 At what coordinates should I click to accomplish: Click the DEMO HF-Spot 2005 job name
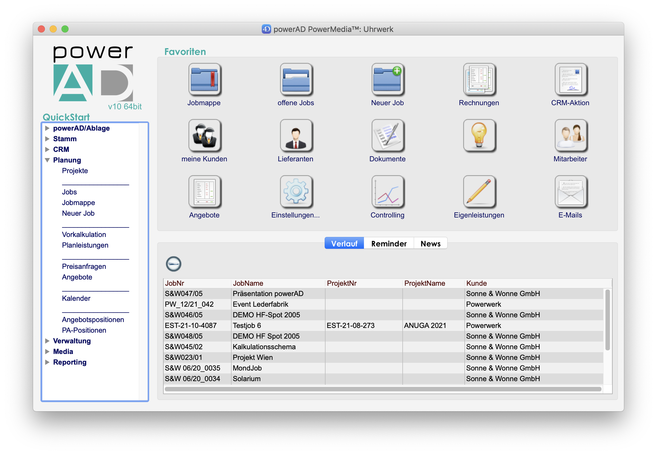pyautogui.click(x=266, y=315)
